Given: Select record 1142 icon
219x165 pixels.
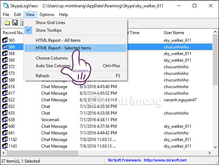Looking at the screenshot, I should 5,140.
